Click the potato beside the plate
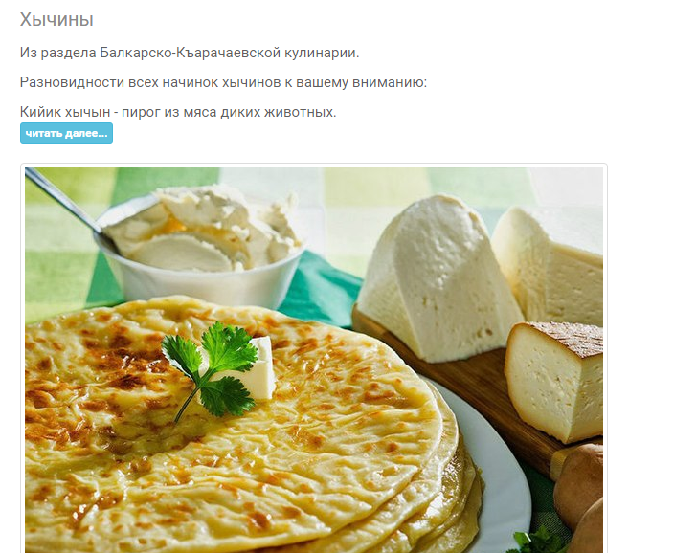The image size is (696, 553). pyautogui.click(x=579, y=492)
